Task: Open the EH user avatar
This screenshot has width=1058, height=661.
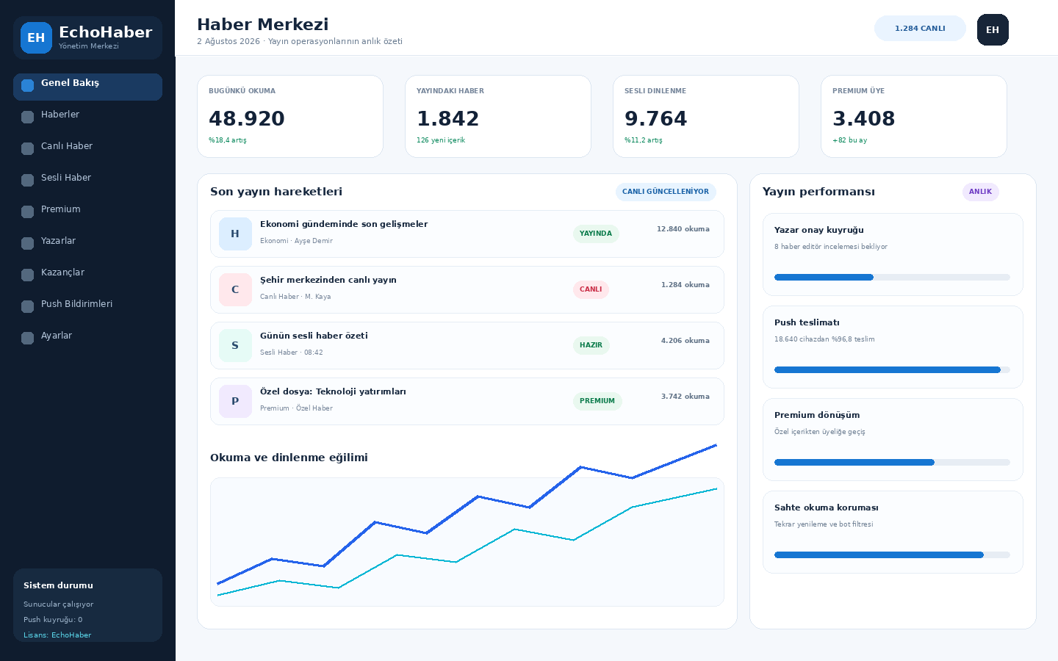Action: 993,29
